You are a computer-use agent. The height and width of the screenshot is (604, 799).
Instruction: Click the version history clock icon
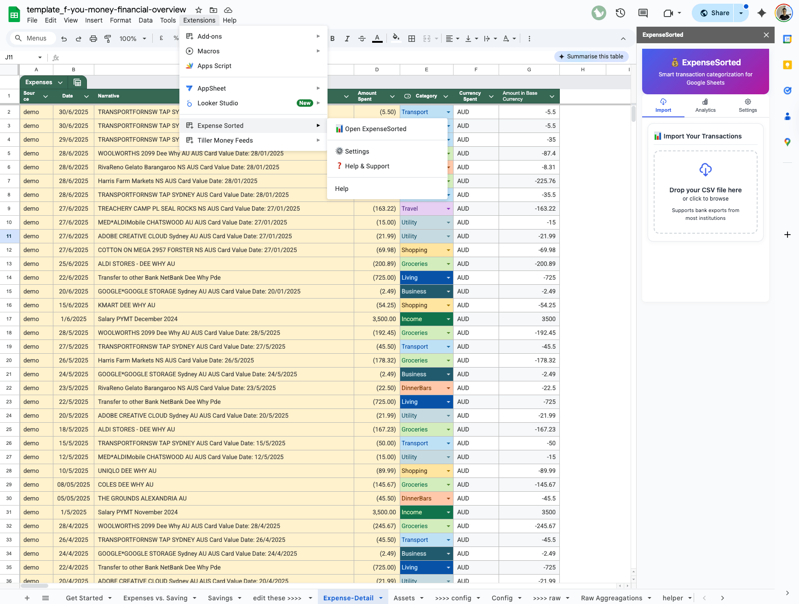(x=620, y=13)
